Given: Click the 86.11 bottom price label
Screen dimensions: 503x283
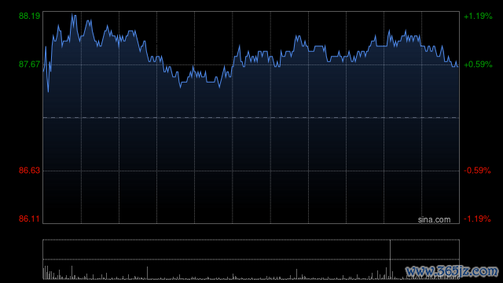Looking at the screenshot, I should pyautogui.click(x=29, y=219).
